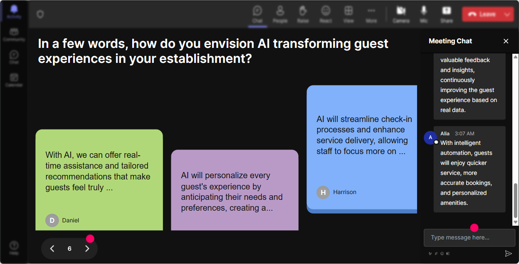Screen dimensions: 519x264
Task: Open Daniel's green response card
Action: click(99, 180)
